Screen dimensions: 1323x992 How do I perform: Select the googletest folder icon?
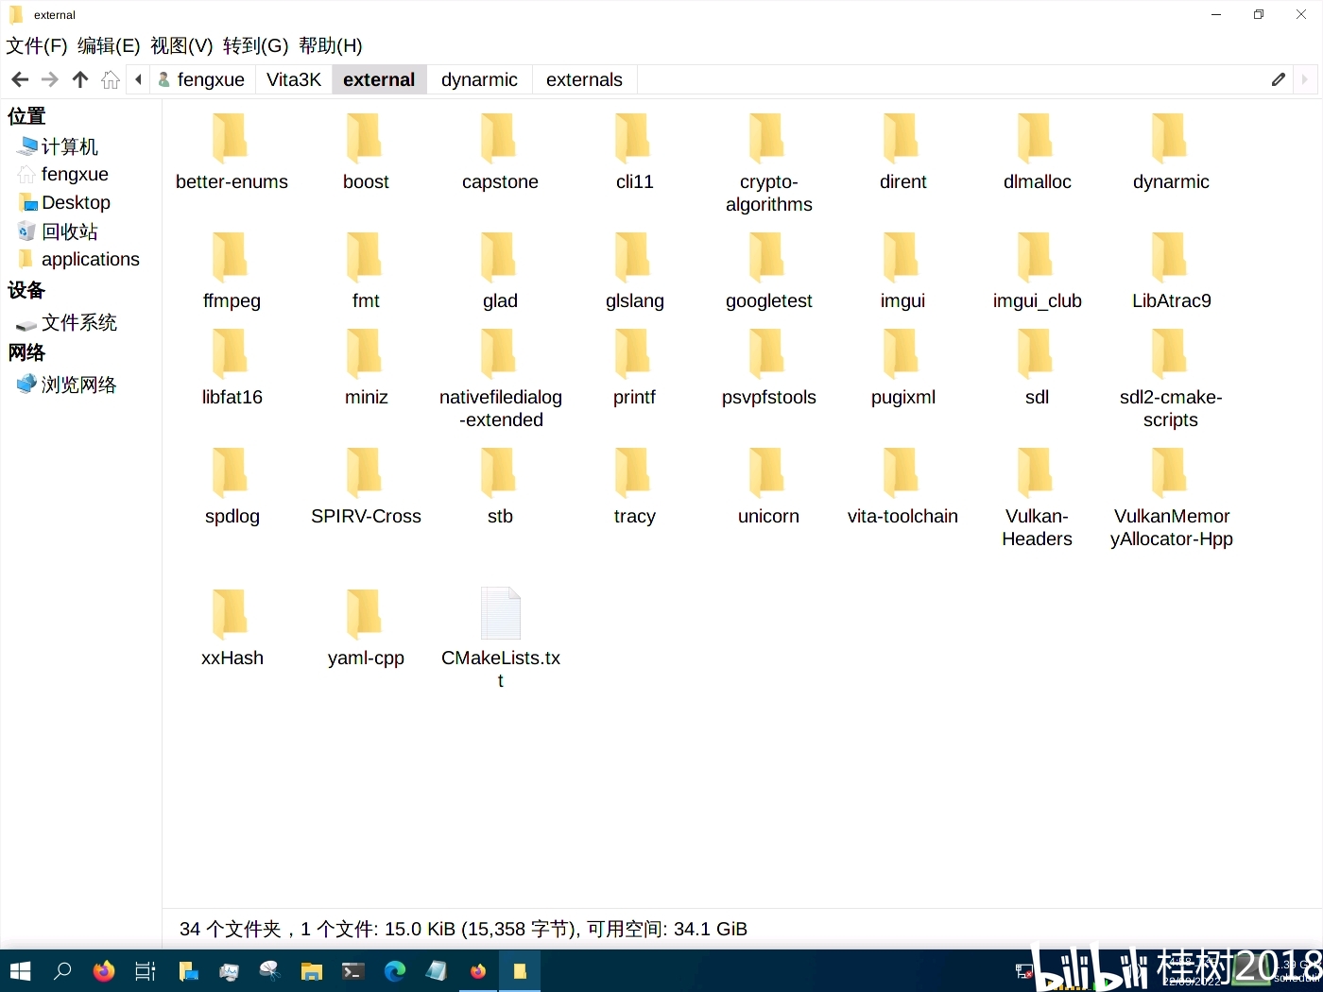click(x=767, y=257)
